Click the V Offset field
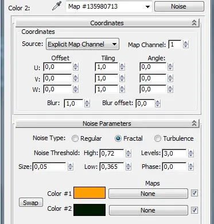 click(x=57, y=78)
